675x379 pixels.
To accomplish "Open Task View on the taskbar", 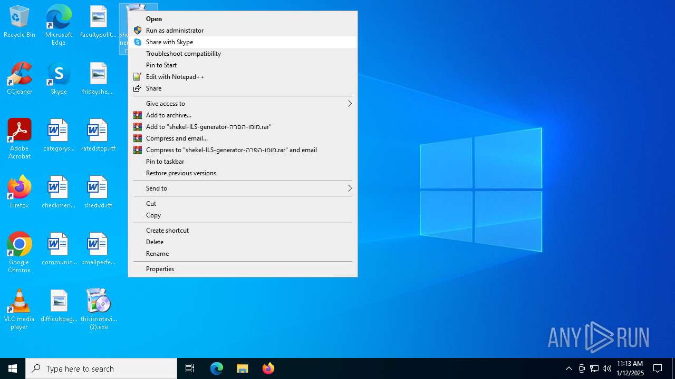I will (x=190, y=368).
